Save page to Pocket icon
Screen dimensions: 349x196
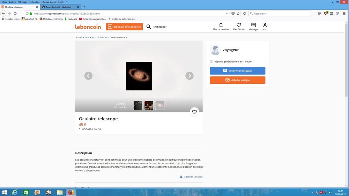coord(233,14)
